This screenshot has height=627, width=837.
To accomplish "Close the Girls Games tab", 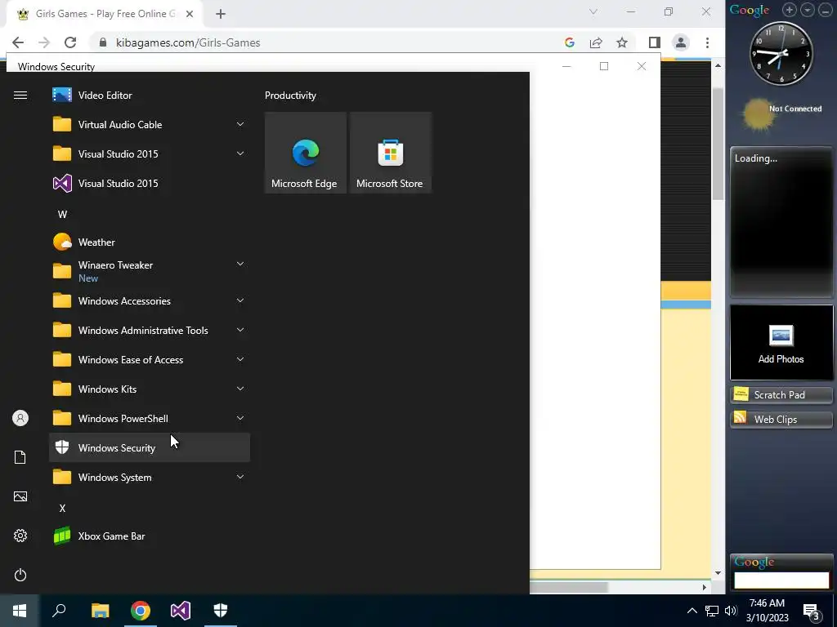I will (190, 14).
